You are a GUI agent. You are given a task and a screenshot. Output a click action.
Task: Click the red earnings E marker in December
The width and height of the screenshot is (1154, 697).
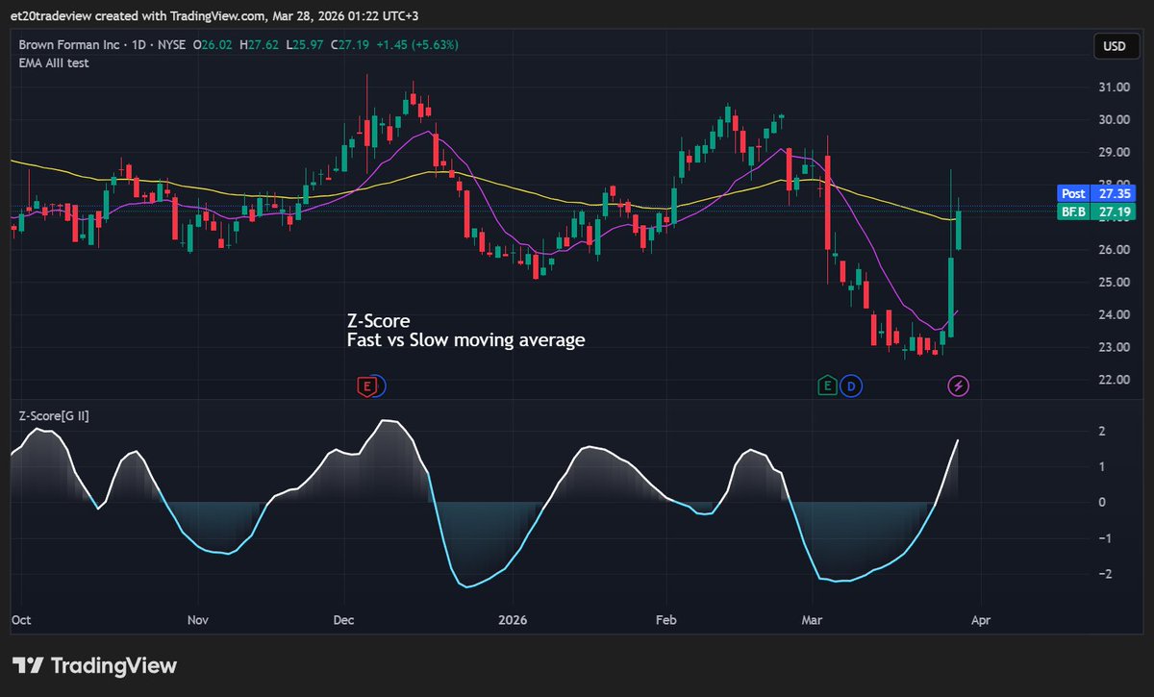click(365, 386)
